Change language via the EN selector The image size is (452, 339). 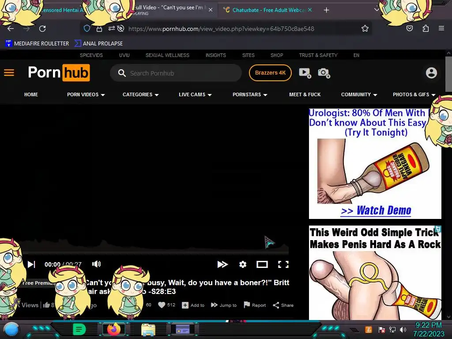(356, 55)
